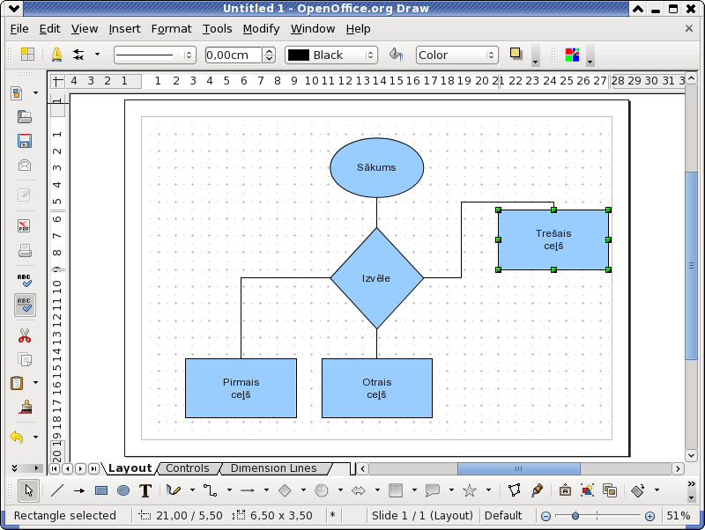Click the Area paint bucket icon
Viewport: 705px width, 530px height.
coord(396,55)
